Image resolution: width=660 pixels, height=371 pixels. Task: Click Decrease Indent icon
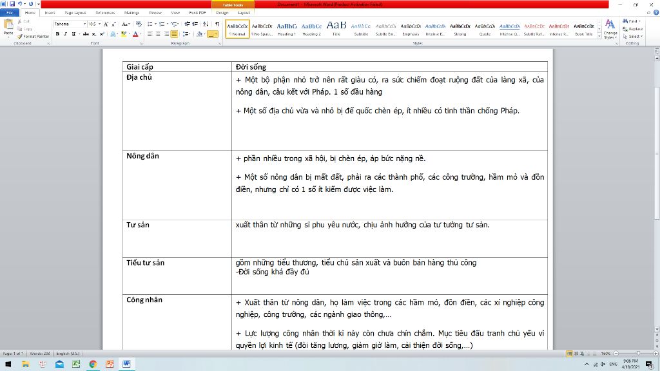(188, 24)
